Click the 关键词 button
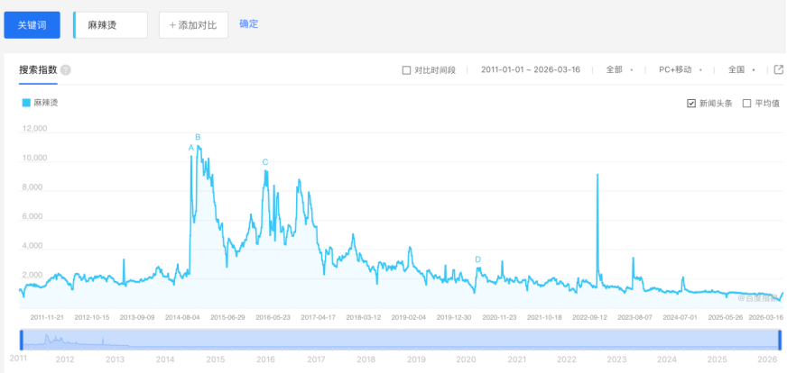The width and height of the screenshot is (787, 373). pos(33,25)
